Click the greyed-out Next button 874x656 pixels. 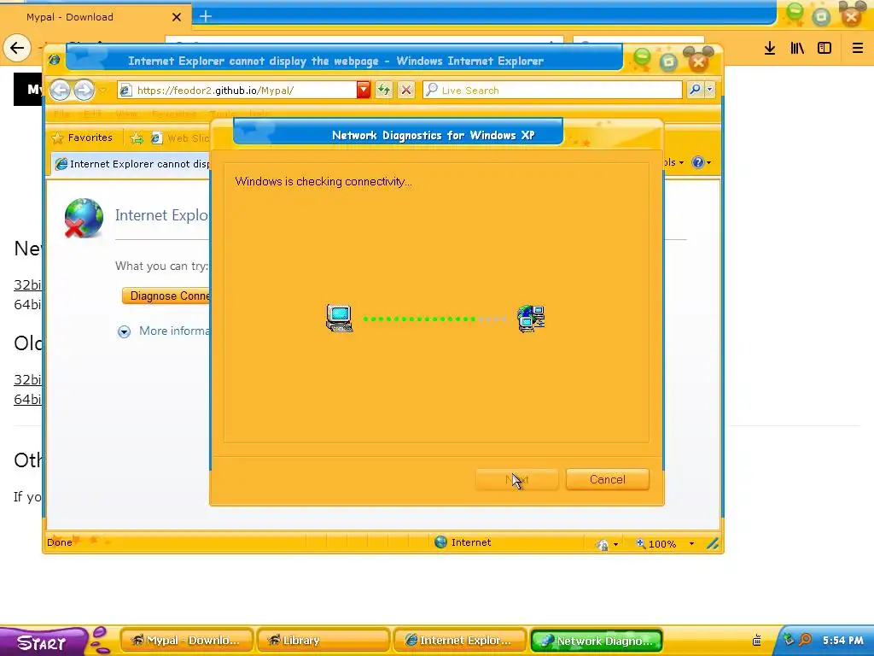[516, 480]
